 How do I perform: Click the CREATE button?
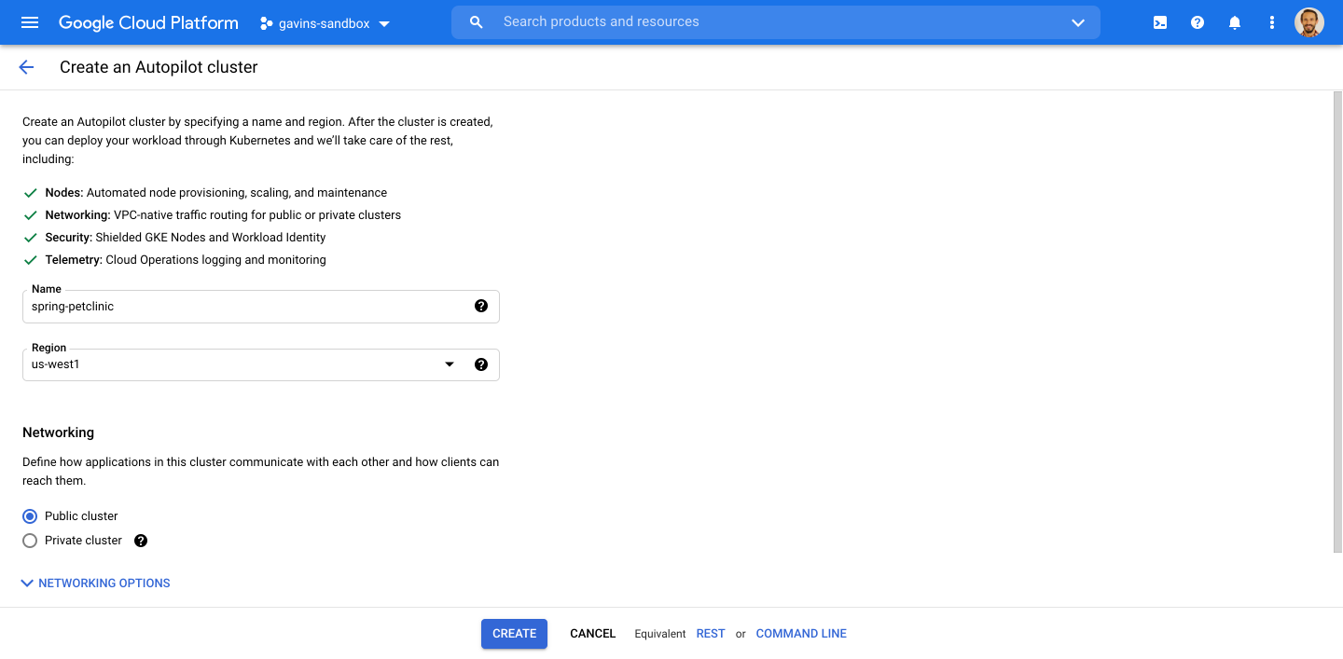514,633
